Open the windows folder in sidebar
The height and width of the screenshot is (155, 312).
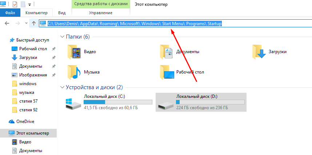(28, 84)
